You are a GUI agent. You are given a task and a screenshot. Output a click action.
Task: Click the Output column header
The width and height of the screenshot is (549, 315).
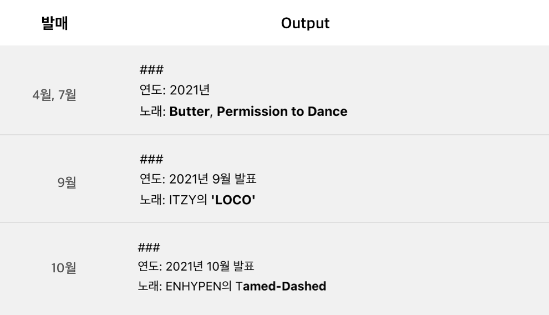tap(305, 23)
